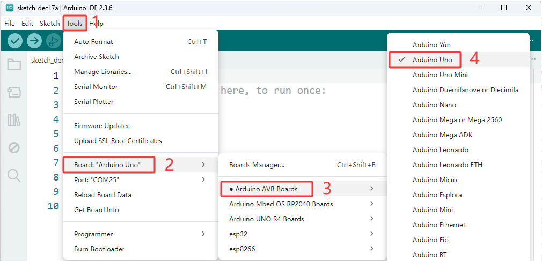
Task: Click the Arduino logo in title bar
Action: [x=9, y=8]
